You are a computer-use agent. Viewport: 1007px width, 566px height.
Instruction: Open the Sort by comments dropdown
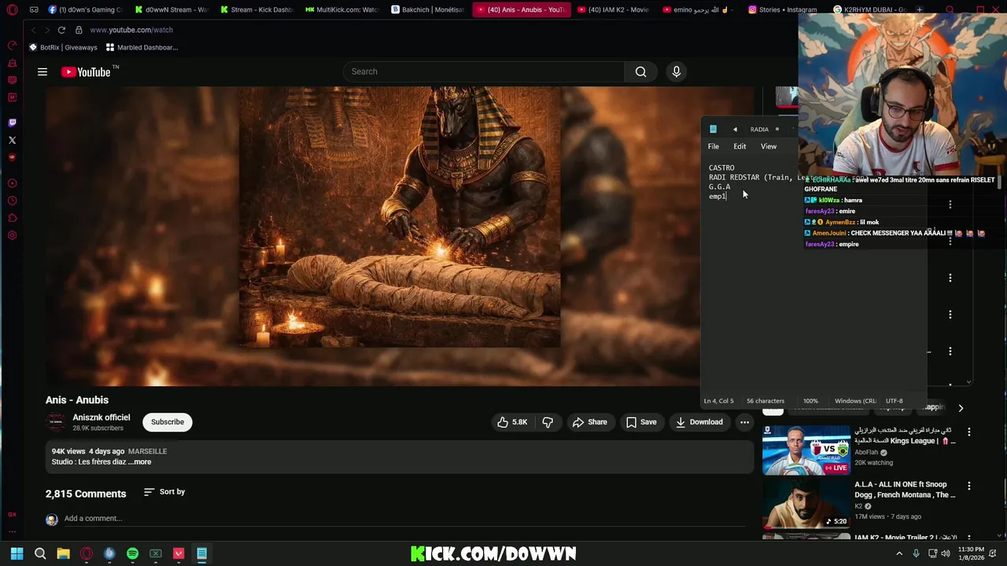(164, 492)
